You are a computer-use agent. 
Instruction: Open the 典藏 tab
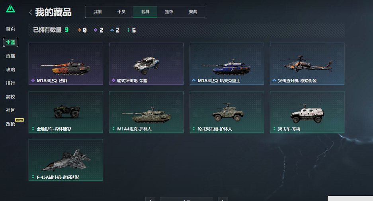(193, 12)
